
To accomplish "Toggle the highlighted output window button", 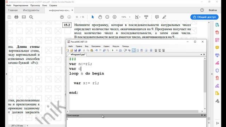I will pyautogui.click(x=134, y=50).
